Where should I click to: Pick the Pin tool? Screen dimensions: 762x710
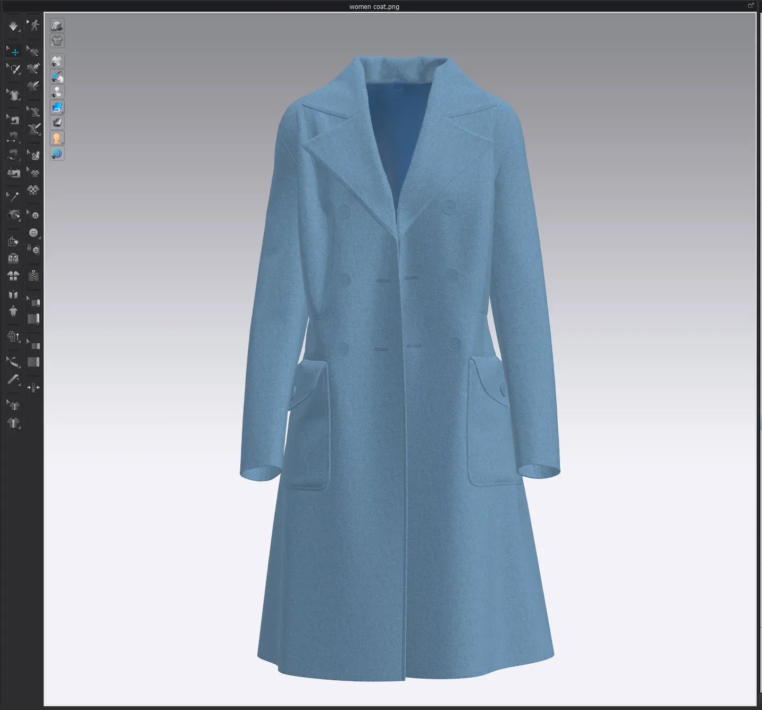pyautogui.click(x=13, y=197)
